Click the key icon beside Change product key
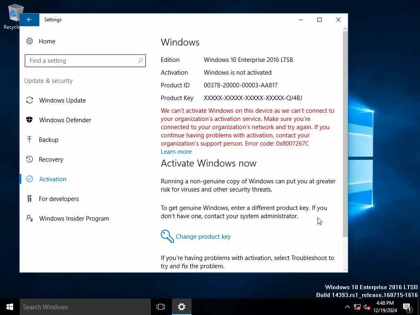The width and height of the screenshot is (420, 315). point(167,236)
